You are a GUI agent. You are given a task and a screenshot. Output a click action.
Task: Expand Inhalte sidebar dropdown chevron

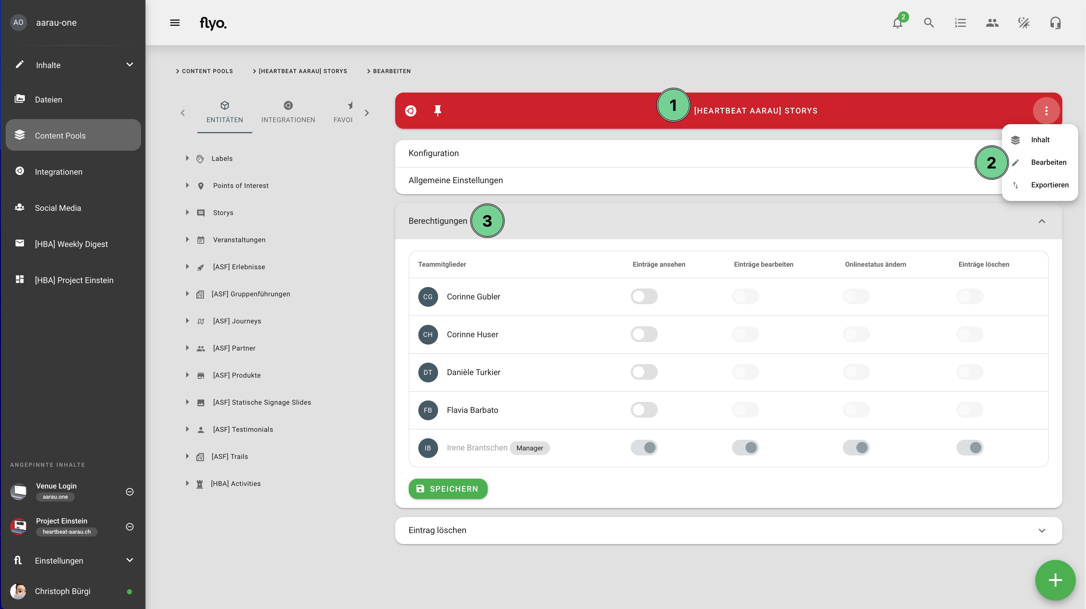tap(130, 65)
